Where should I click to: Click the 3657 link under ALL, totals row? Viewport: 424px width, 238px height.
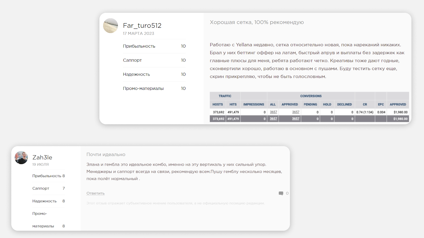coord(273,119)
